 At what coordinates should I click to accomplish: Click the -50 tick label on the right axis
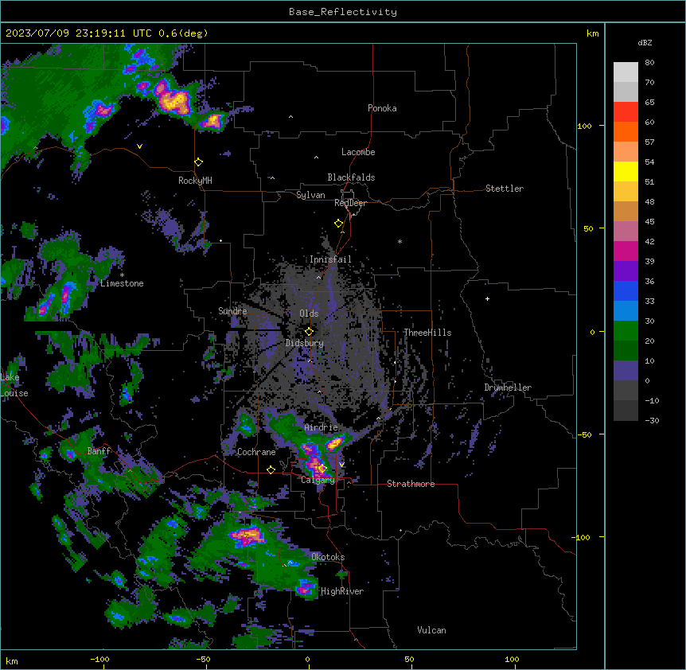(584, 434)
